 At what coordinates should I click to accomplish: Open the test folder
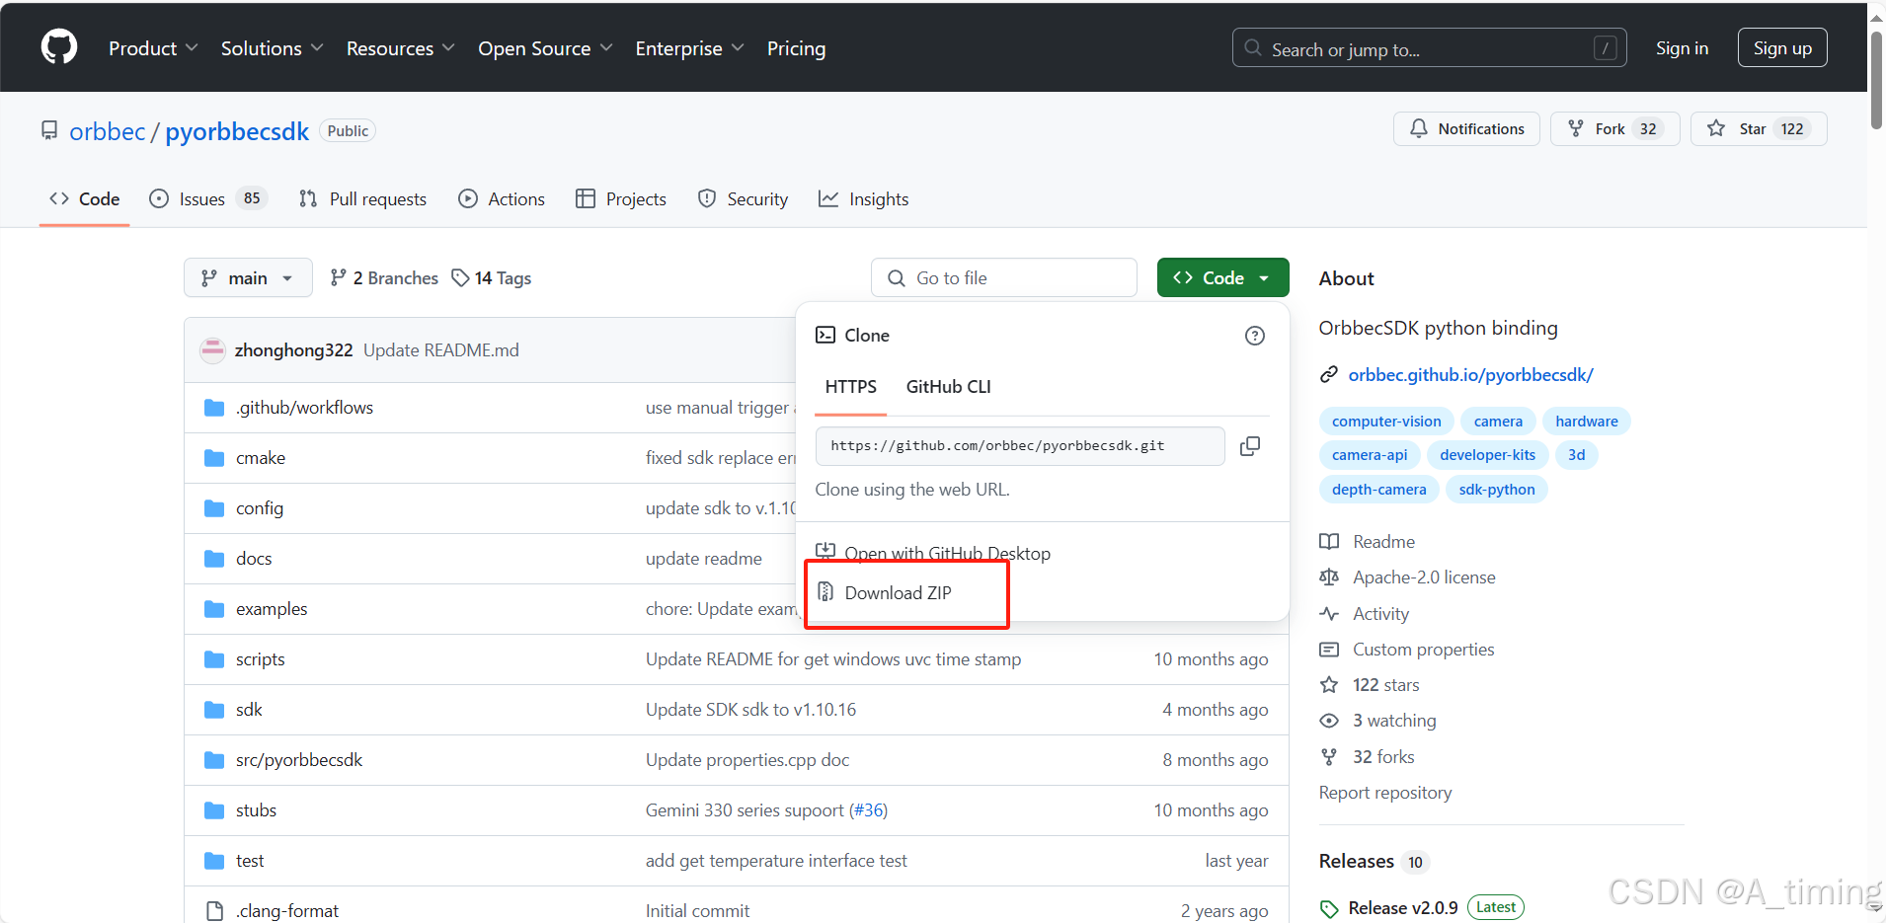pos(250,861)
